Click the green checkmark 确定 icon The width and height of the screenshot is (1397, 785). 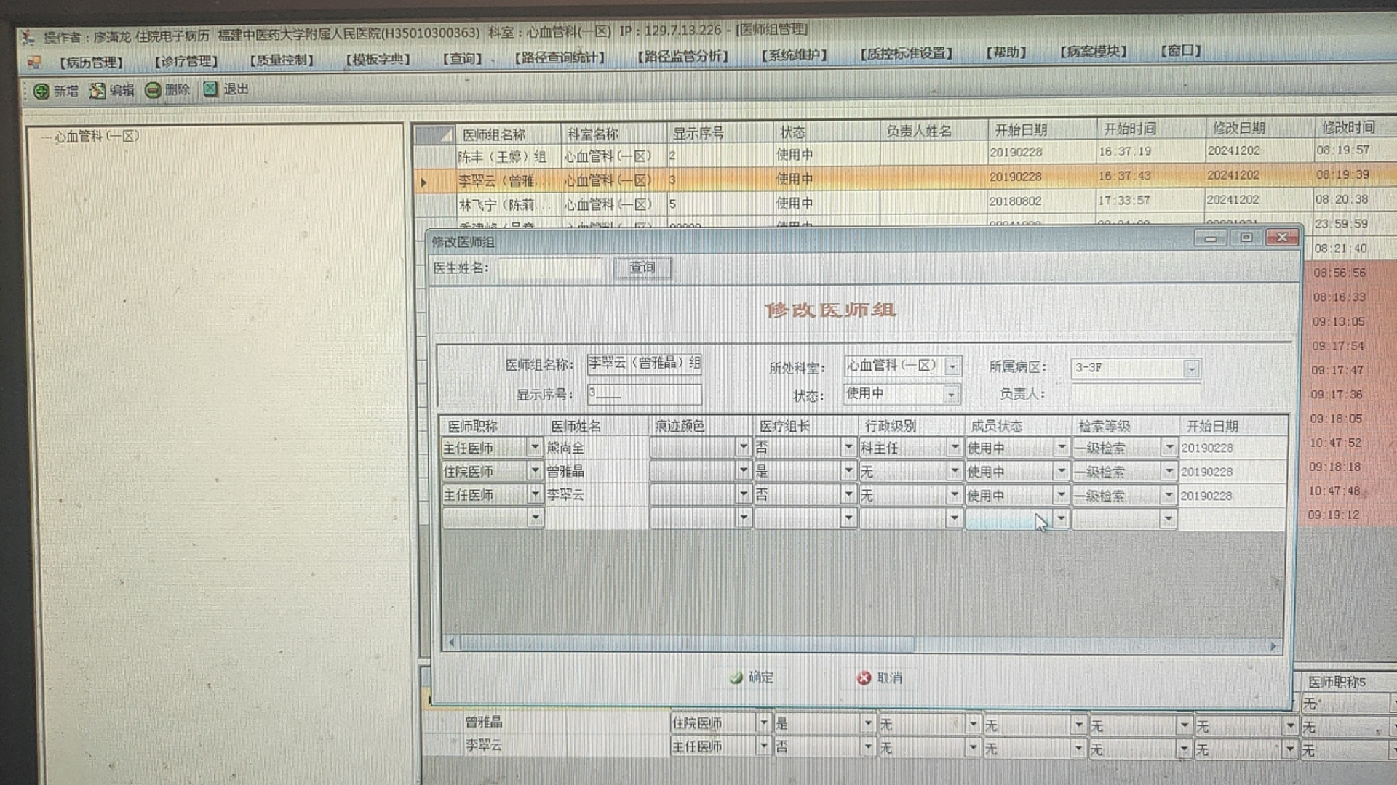pos(736,677)
